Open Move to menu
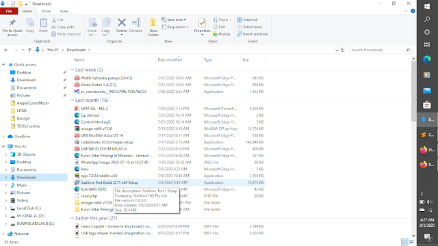438x246 pixels. pyautogui.click(x=92, y=27)
